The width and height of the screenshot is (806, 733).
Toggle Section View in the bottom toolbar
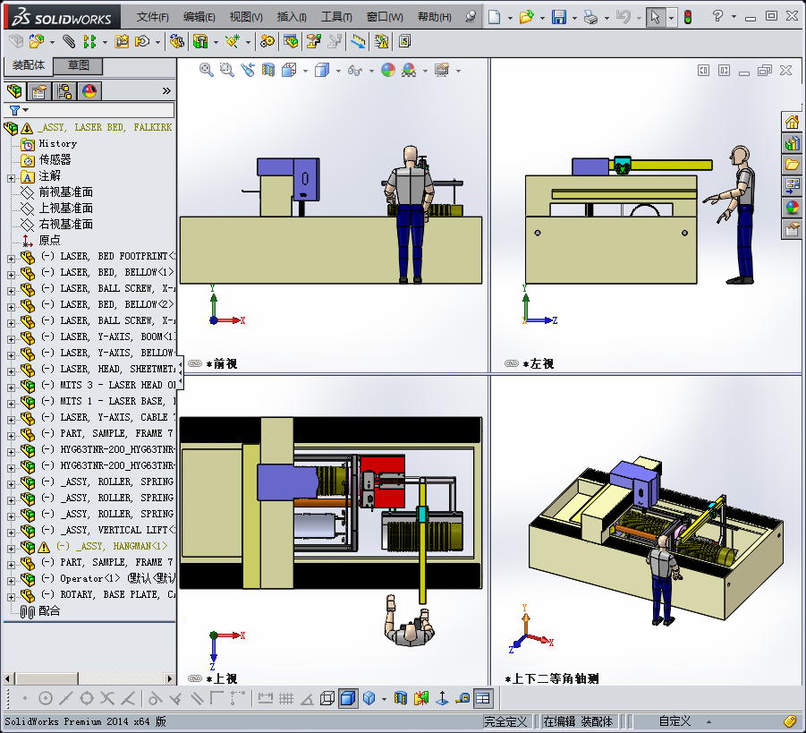pos(401,698)
